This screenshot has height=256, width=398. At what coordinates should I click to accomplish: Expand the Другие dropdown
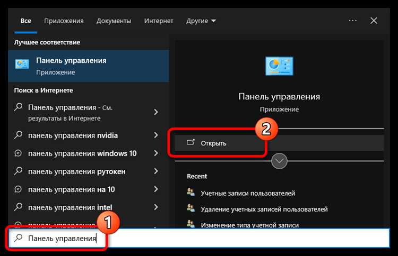[201, 21]
